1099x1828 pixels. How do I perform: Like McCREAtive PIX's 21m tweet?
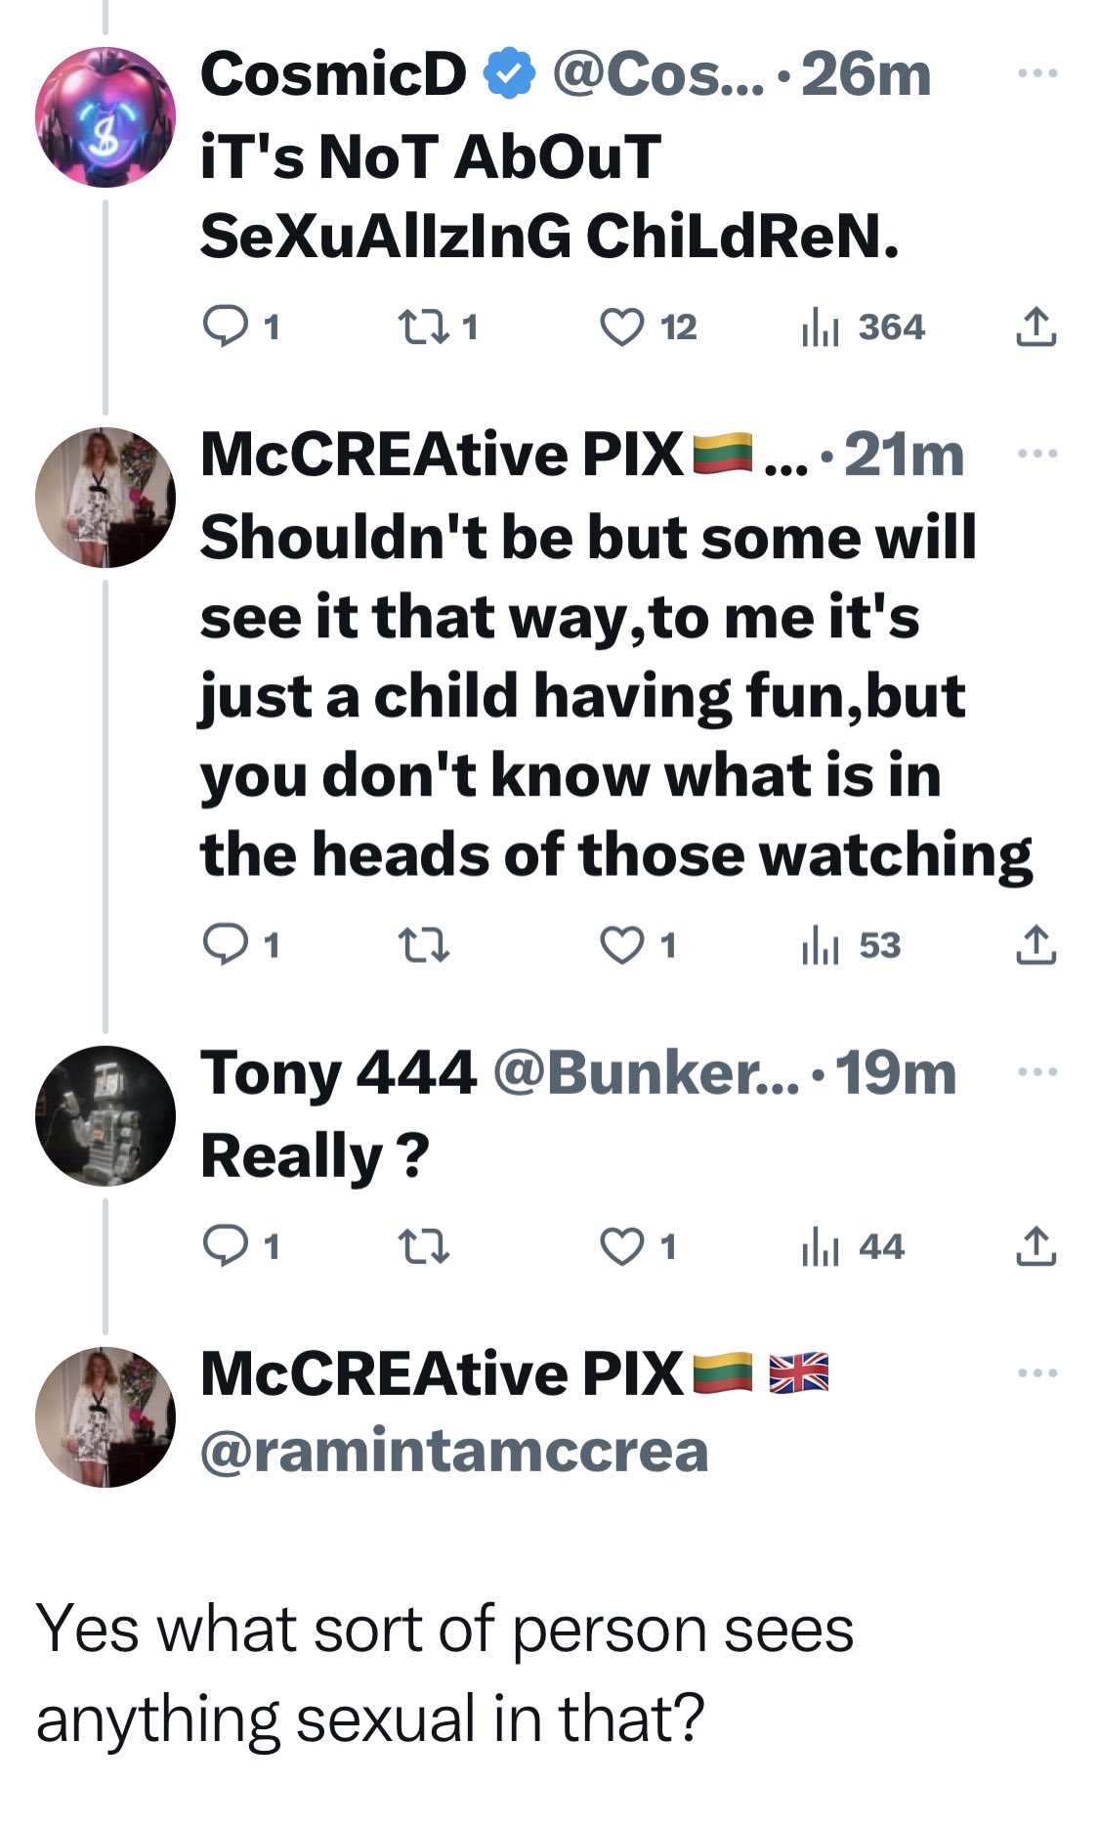point(622,945)
